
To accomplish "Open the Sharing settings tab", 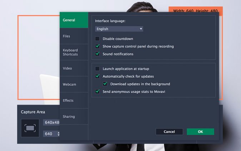I will [x=74, y=116].
